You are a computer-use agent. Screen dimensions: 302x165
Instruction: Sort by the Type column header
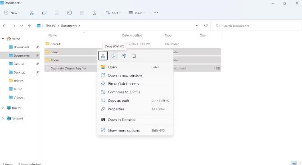(168, 35)
